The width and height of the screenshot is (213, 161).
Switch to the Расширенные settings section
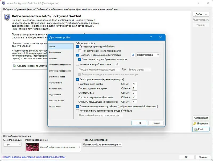pos(55,52)
